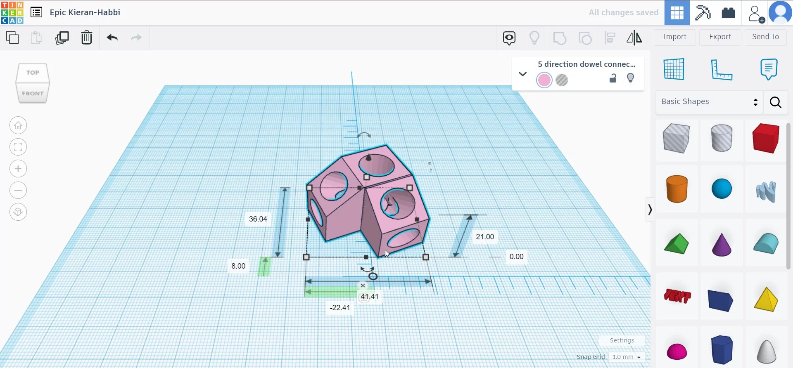This screenshot has width=793, height=368.
Task: Pick the orange Cylinder shape
Action: (x=677, y=189)
